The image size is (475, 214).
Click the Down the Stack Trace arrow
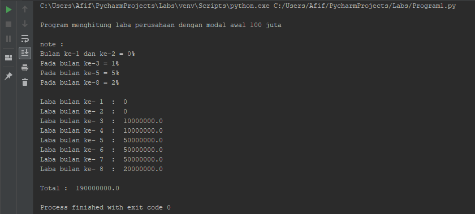[x=25, y=24]
